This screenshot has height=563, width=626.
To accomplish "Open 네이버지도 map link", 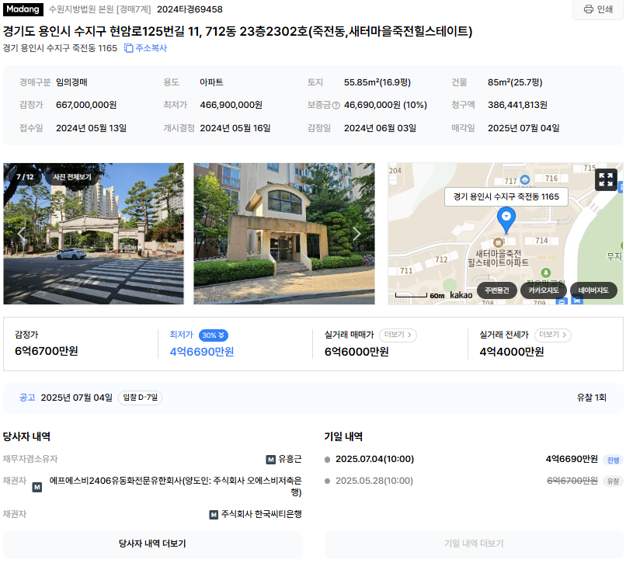I will pos(593,290).
